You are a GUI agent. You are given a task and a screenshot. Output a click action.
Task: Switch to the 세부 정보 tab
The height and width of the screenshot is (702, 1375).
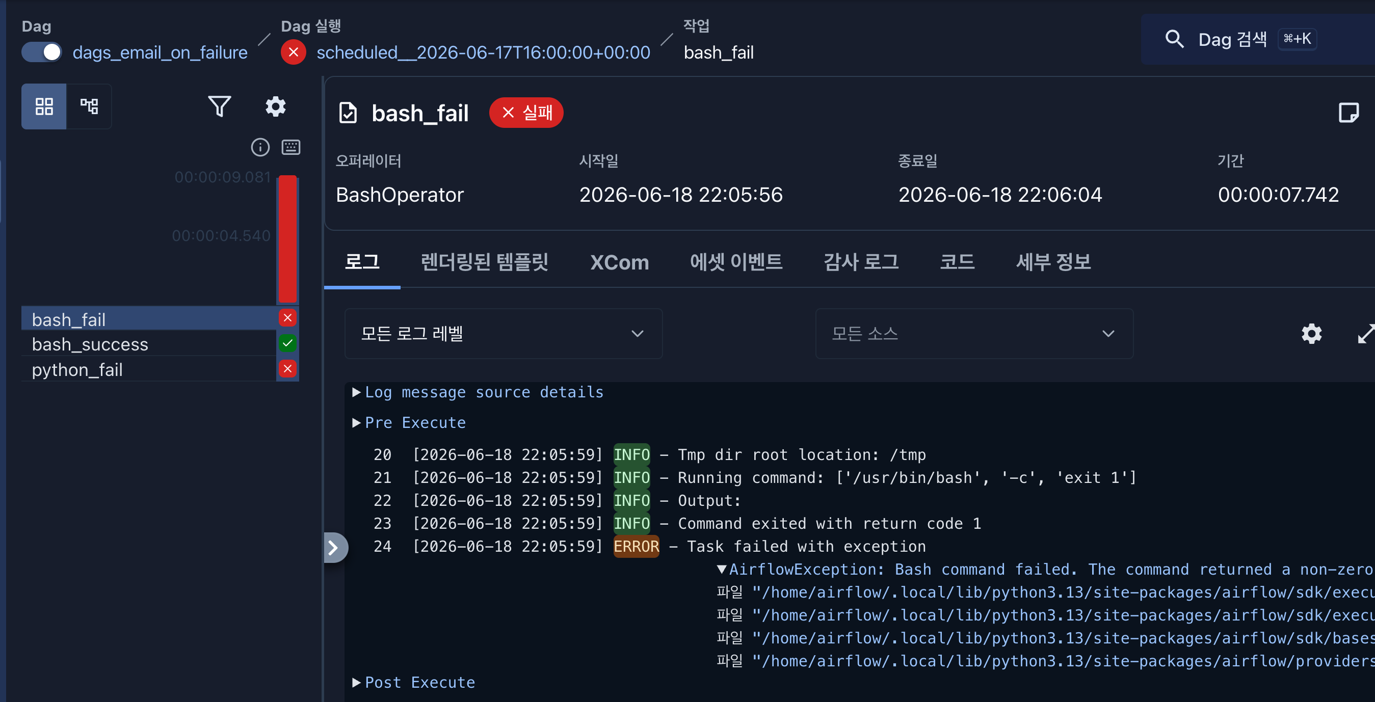click(x=1053, y=262)
